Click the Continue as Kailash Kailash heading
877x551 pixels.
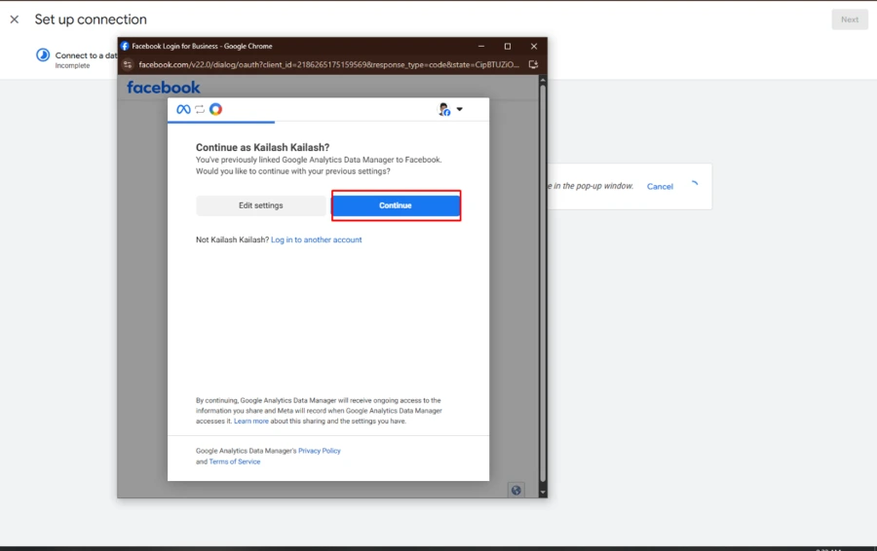262,148
